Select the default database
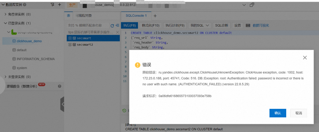The image size is (319, 132). click(22, 50)
